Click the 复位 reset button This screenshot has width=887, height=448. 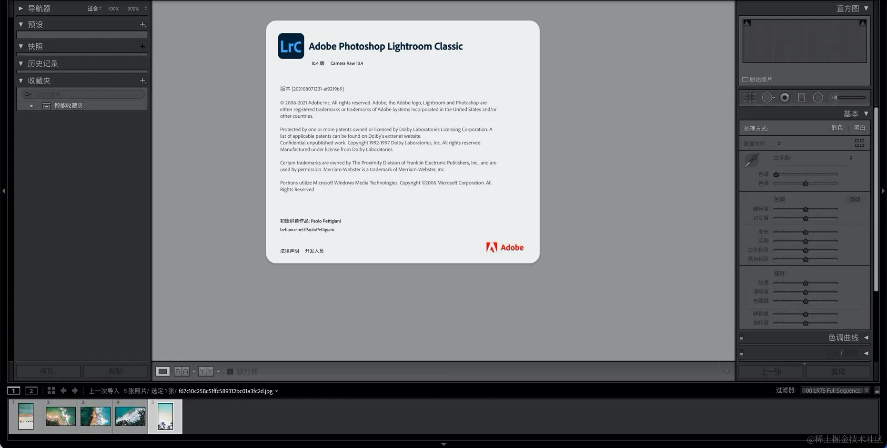point(838,372)
